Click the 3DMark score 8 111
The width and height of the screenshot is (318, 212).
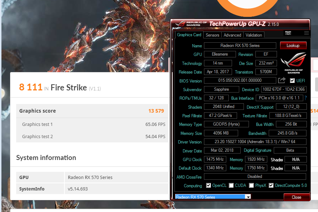click(31, 87)
